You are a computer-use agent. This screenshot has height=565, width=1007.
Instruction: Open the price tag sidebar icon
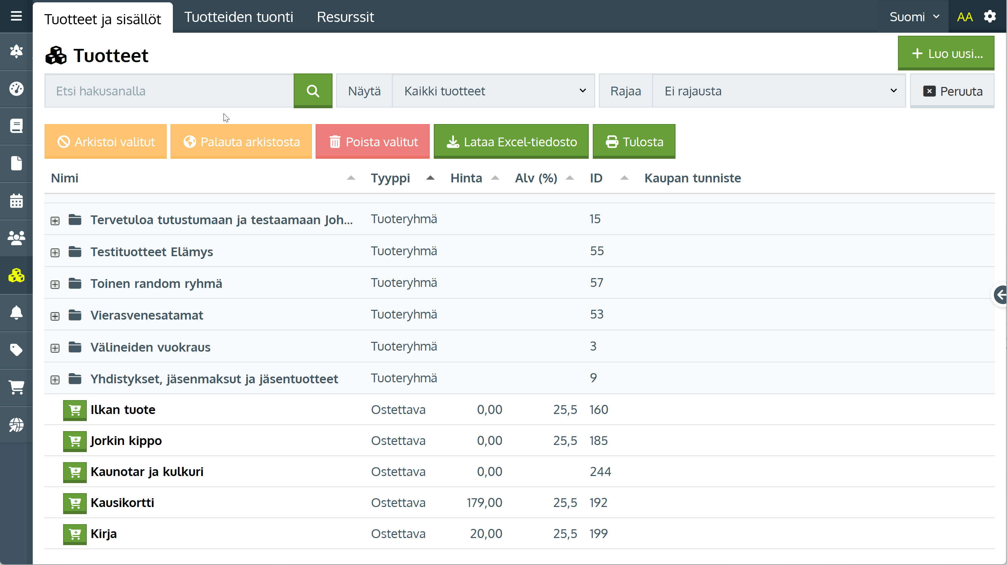click(x=16, y=350)
